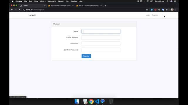Viewport: 188px width, 105px height.
Task: Open the View menu
Action: pos(36,1)
